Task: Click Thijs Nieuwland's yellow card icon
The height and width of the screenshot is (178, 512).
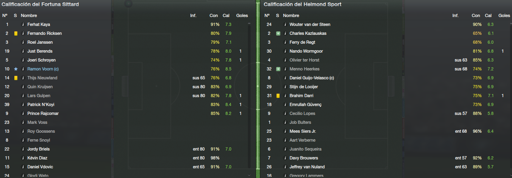Action: point(15,78)
